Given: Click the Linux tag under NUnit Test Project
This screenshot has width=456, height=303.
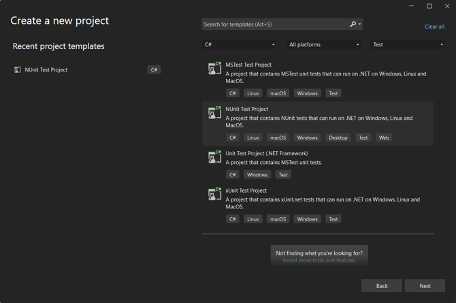Looking at the screenshot, I should point(253,138).
